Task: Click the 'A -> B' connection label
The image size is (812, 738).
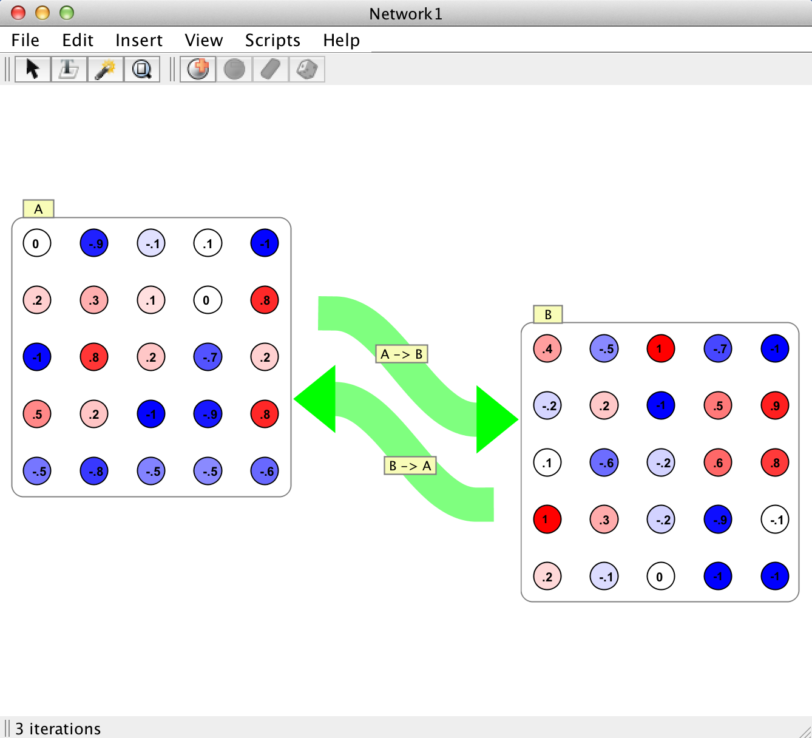Action: click(x=402, y=354)
